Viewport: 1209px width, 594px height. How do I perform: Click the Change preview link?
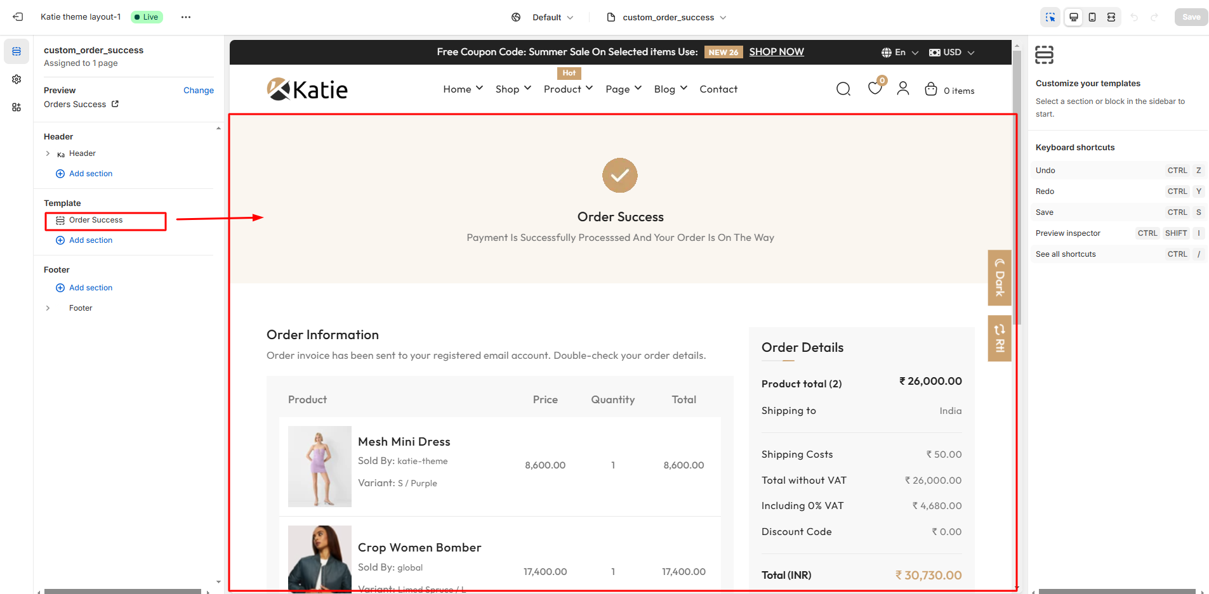[198, 91]
